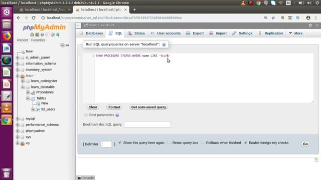The height and width of the screenshot is (180, 321).
Task: Expand ci_admin_panel database node
Action: 18,57
